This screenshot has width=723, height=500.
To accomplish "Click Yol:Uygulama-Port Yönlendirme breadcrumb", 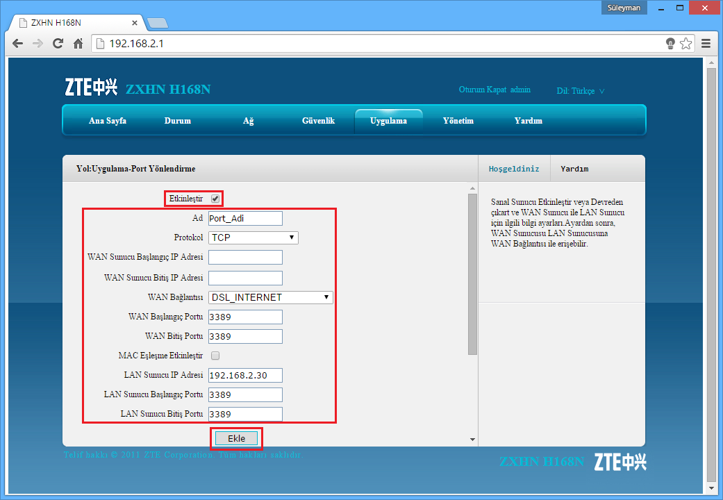I will (136, 169).
